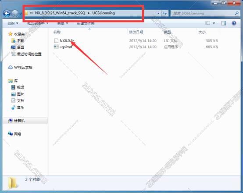Change view with the view icon
The width and height of the screenshot is (243, 193).
[207, 23]
